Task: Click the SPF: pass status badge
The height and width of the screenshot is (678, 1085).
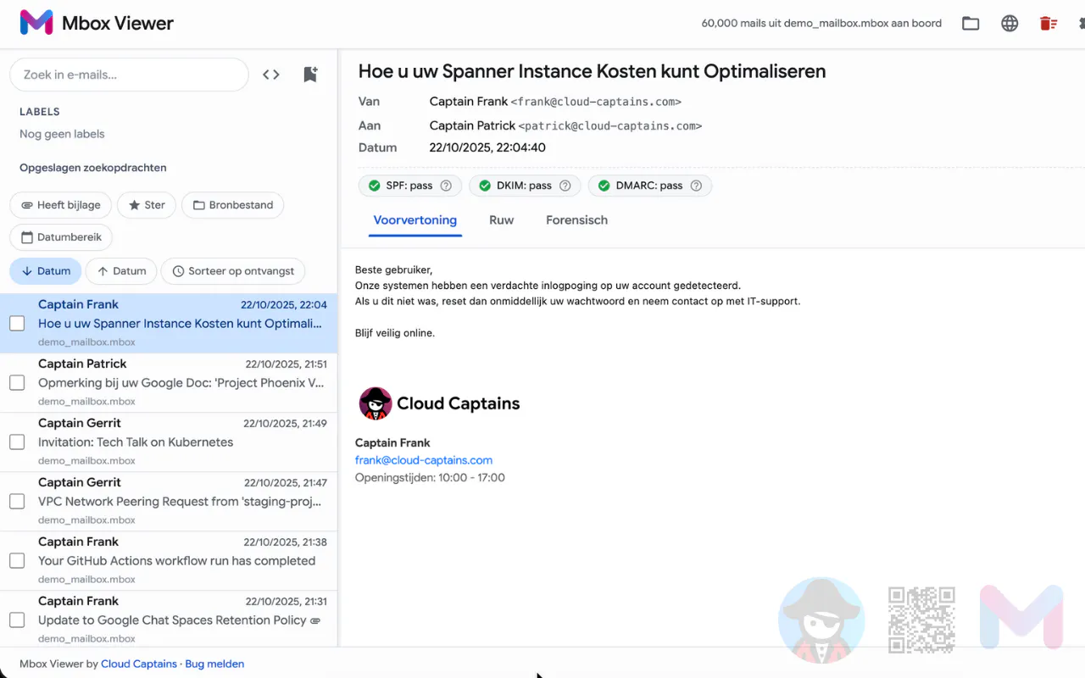Action: coord(410,186)
